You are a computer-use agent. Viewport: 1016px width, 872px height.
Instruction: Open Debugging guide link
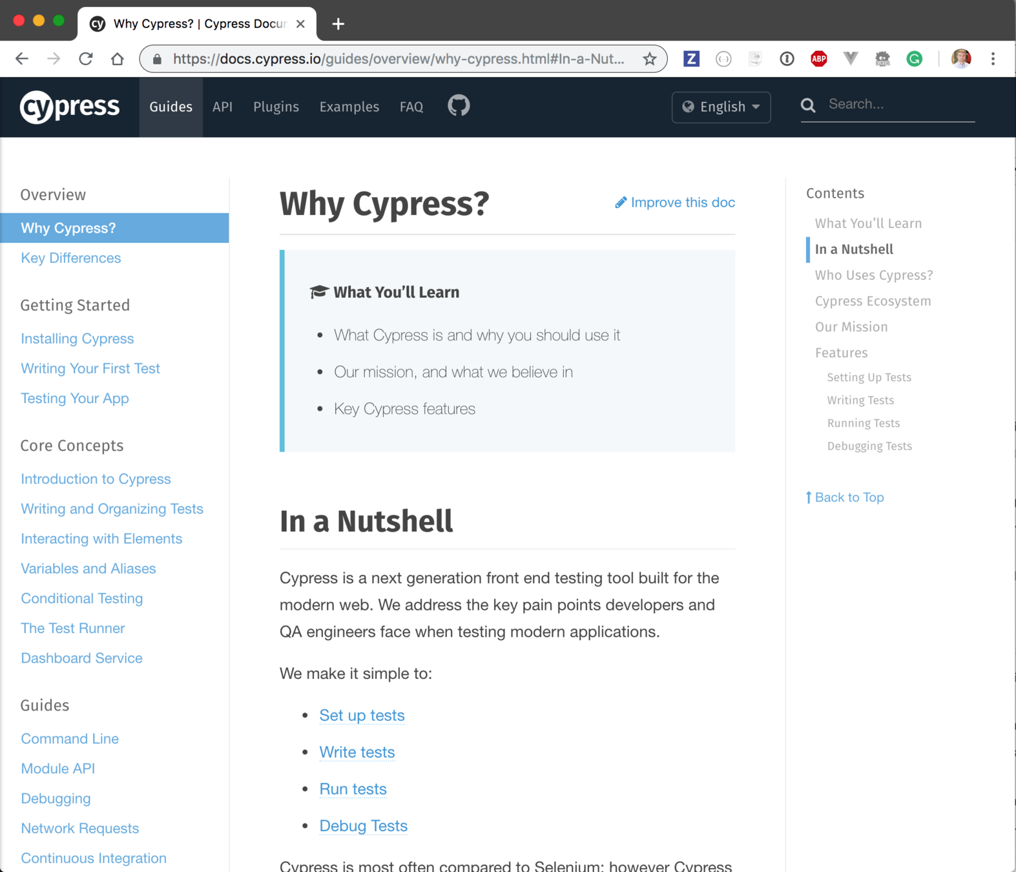56,798
